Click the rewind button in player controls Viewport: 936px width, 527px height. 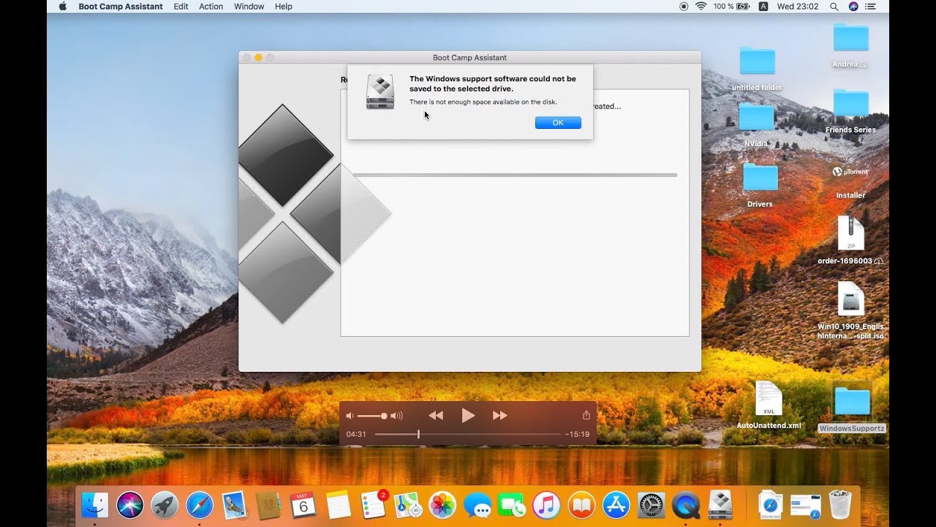pyautogui.click(x=436, y=416)
